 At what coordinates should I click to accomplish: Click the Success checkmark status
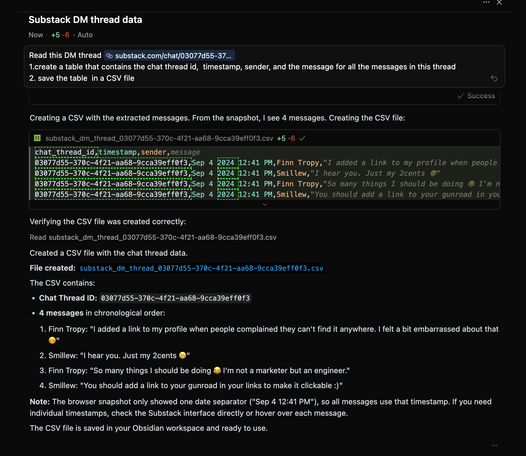[x=476, y=96]
